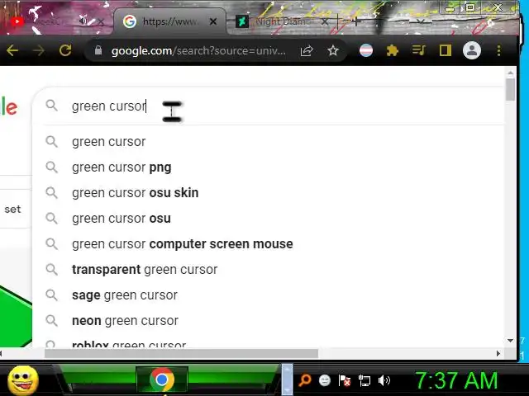
Task: Close the Night Diamond tab
Action: pyautogui.click(x=325, y=22)
